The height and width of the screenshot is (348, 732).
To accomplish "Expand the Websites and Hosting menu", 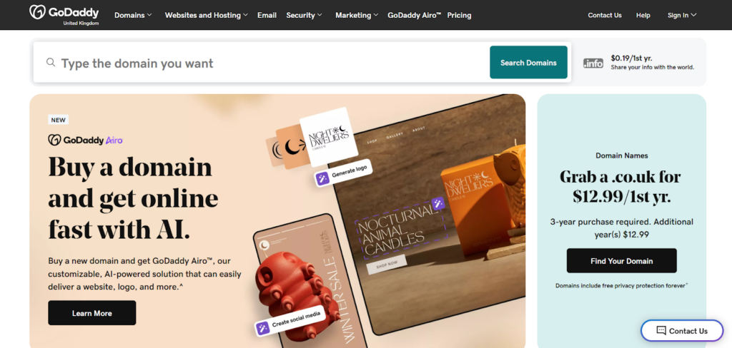I will click(x=207, y=15).
